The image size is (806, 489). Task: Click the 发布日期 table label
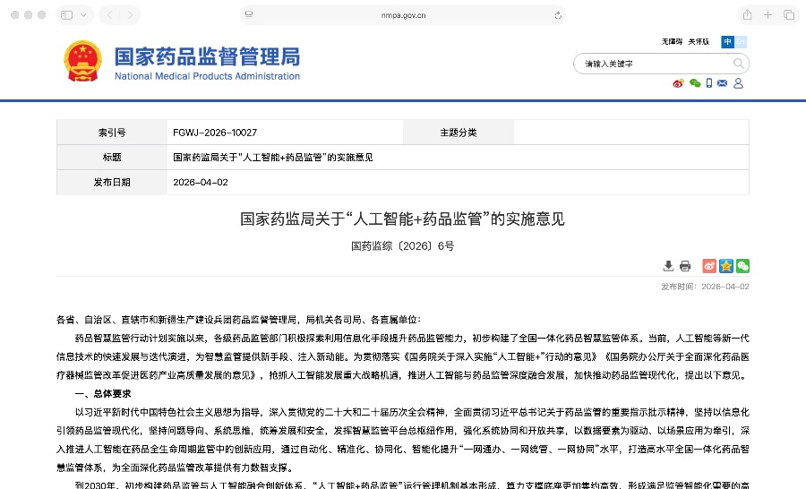click(112, 182)
